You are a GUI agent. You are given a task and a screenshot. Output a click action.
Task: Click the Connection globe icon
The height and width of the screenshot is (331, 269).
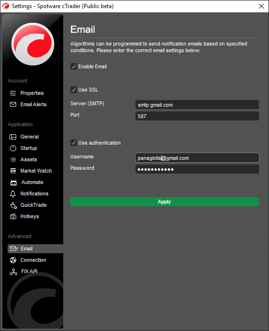click(x=13, y=260)
